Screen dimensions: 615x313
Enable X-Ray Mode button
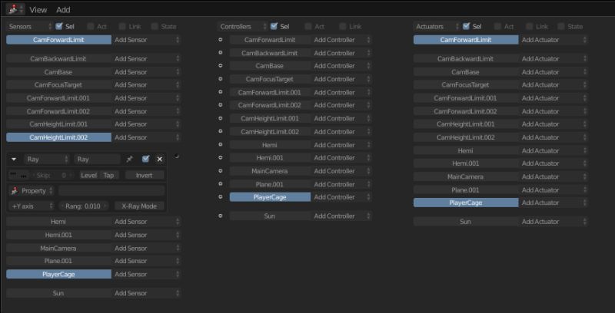point(139,206)
